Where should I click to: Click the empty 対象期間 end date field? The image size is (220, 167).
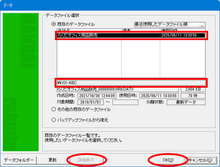coord(125,102)
